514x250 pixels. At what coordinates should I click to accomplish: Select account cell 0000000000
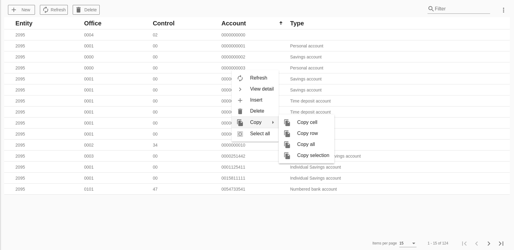coord(233,35)
